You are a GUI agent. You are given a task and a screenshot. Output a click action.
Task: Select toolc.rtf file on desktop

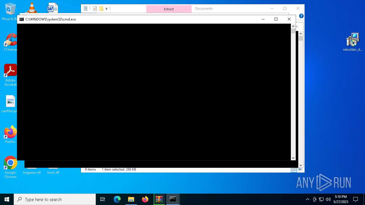coord(53,172)
